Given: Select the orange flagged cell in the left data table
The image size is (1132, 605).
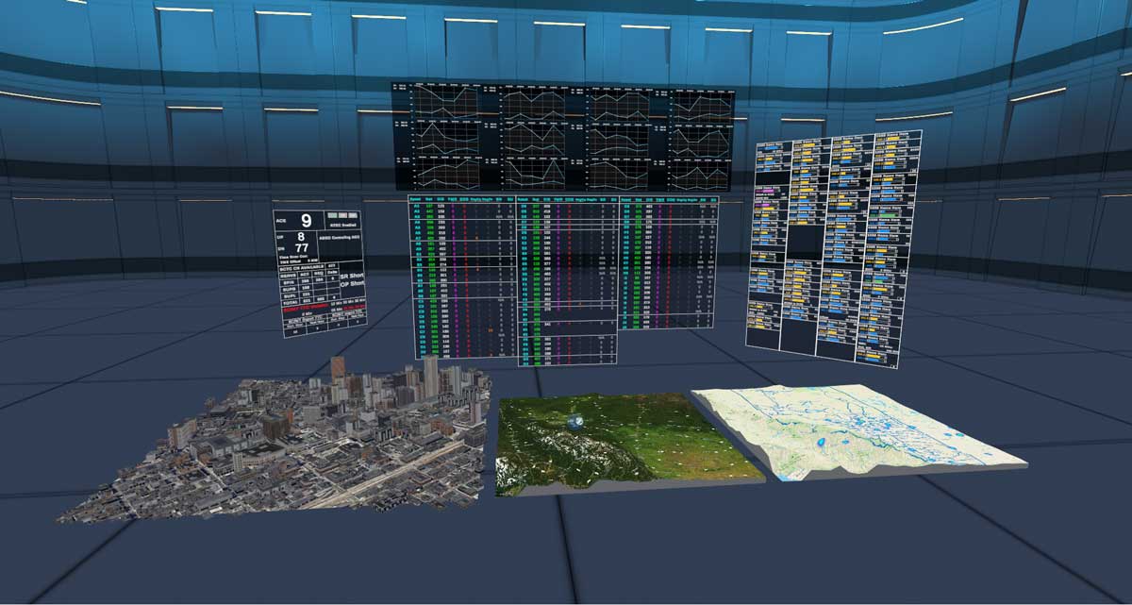Looking at the screenshot, I should [490, 329].
